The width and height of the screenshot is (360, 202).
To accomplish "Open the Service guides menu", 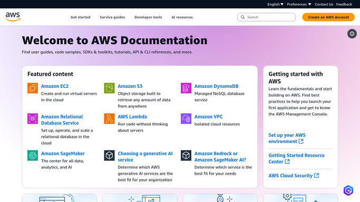I will pyautogui.click(x=112, y=17).
